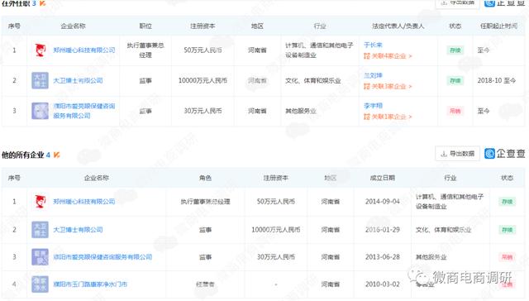Viewport: 529px width, 301px height.
Task: Click 企查查 logo above 他的所有企业 table
Action: click(x=505, y=154)
